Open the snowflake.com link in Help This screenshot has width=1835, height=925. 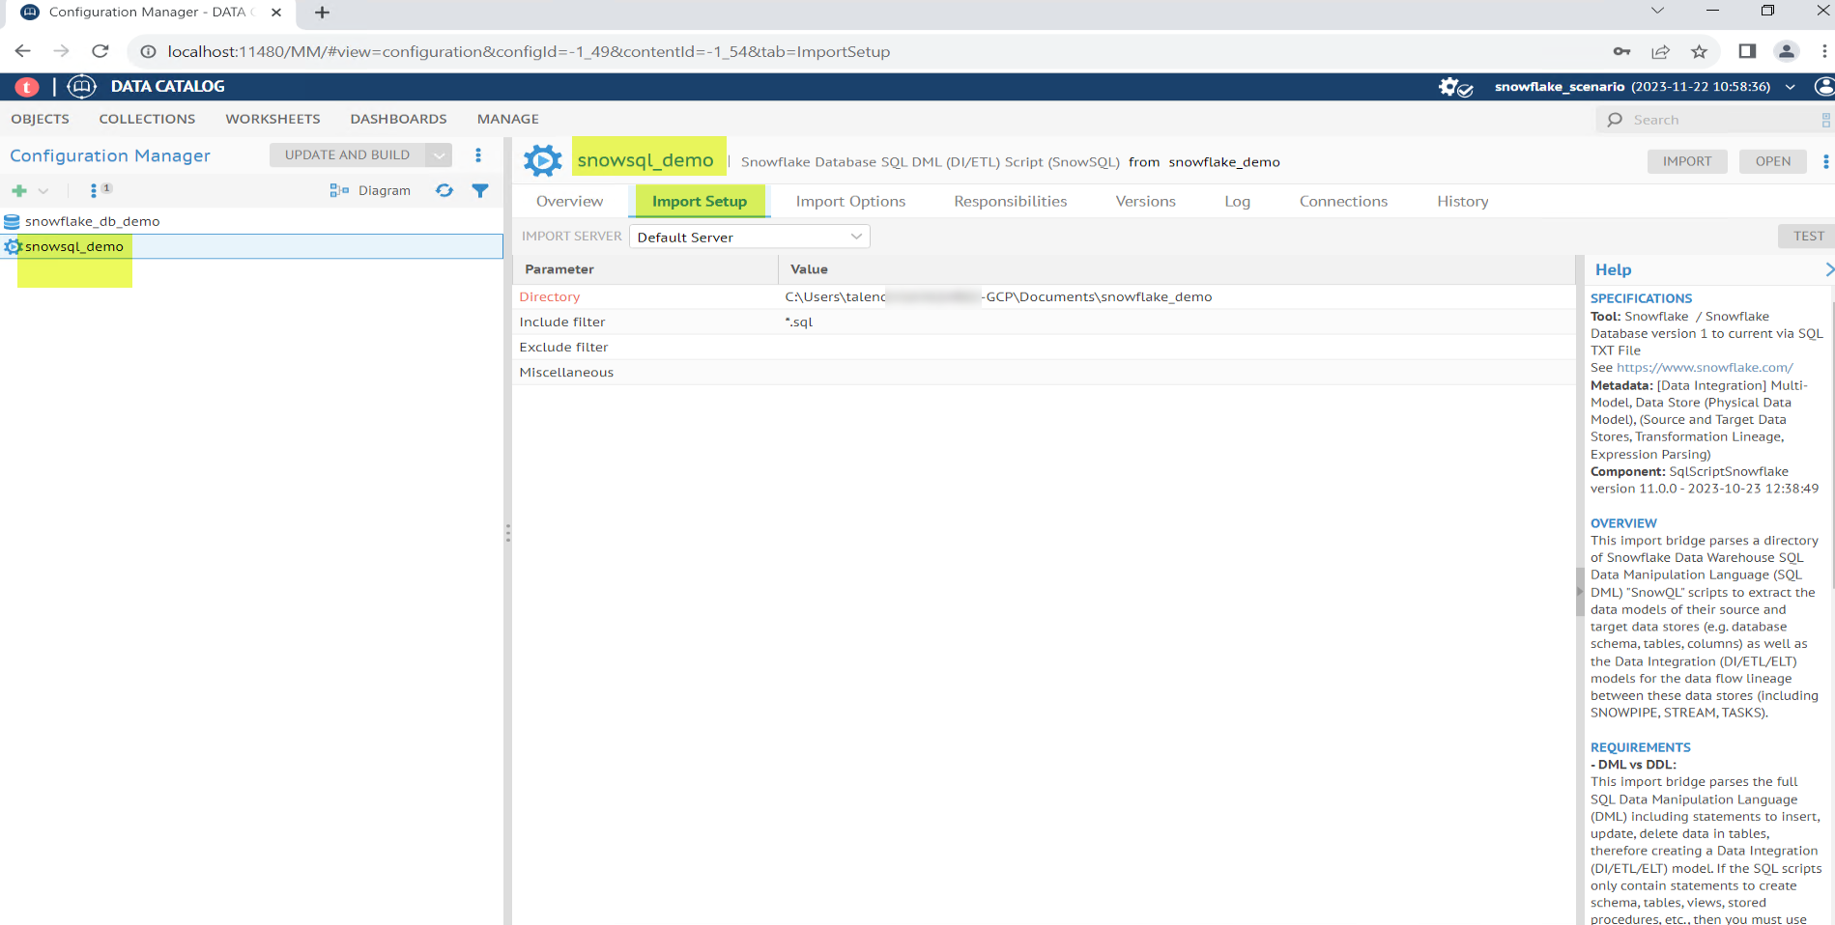pos(1705,368)
